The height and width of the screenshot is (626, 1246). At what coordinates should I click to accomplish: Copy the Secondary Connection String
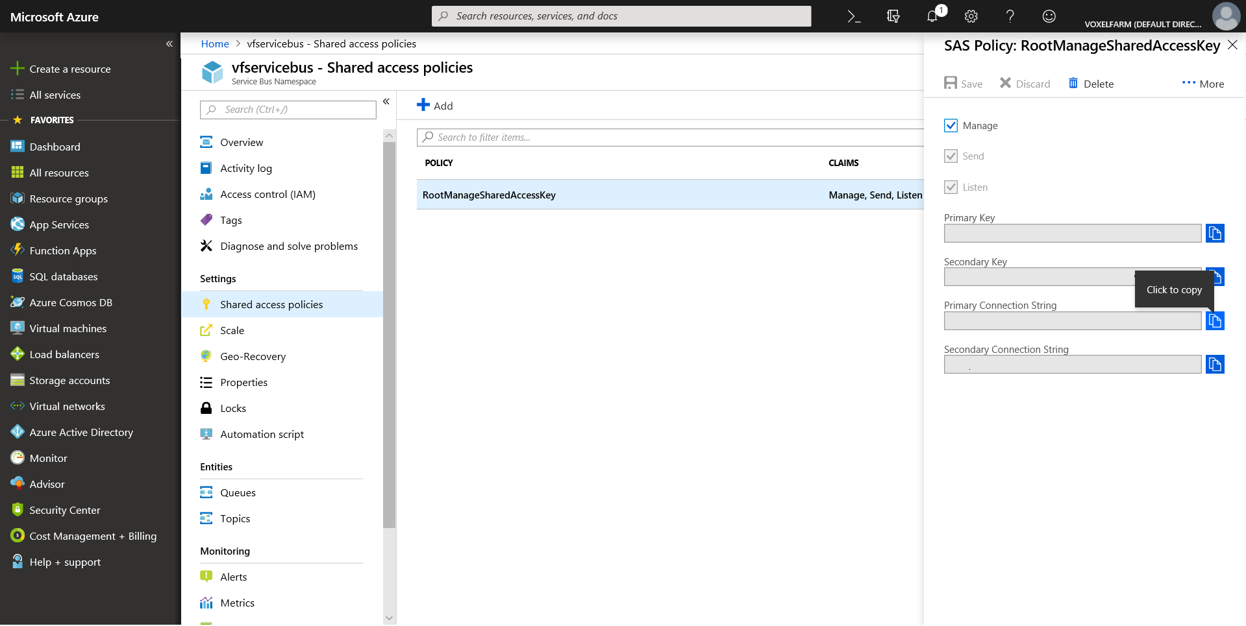pyautogui.click(x=1215, y=365)
